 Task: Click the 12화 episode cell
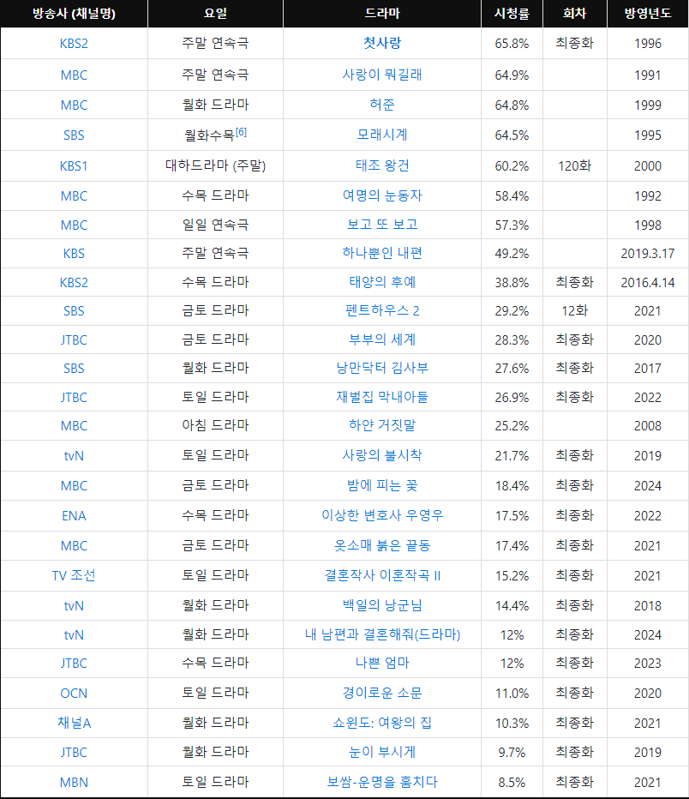(x=575, y=311)
